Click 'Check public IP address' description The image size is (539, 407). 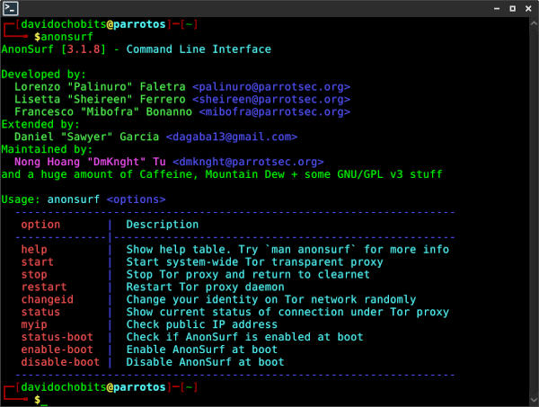(202, 324)
